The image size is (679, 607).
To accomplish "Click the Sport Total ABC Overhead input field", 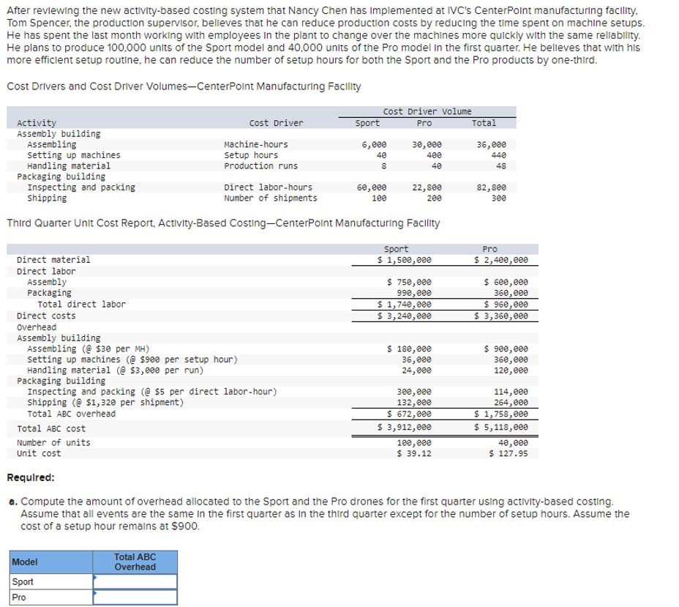I will [135, 581].
